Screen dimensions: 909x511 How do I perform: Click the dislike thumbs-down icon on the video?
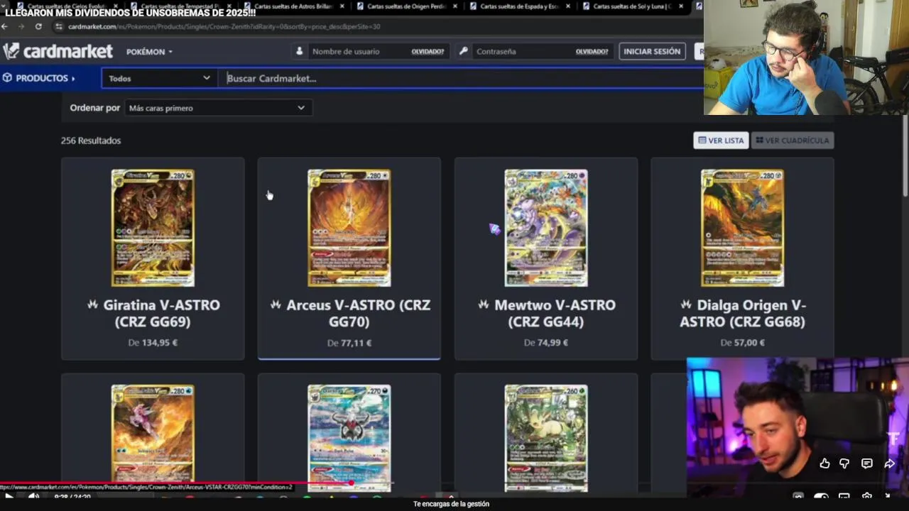[x=844, y=463]
